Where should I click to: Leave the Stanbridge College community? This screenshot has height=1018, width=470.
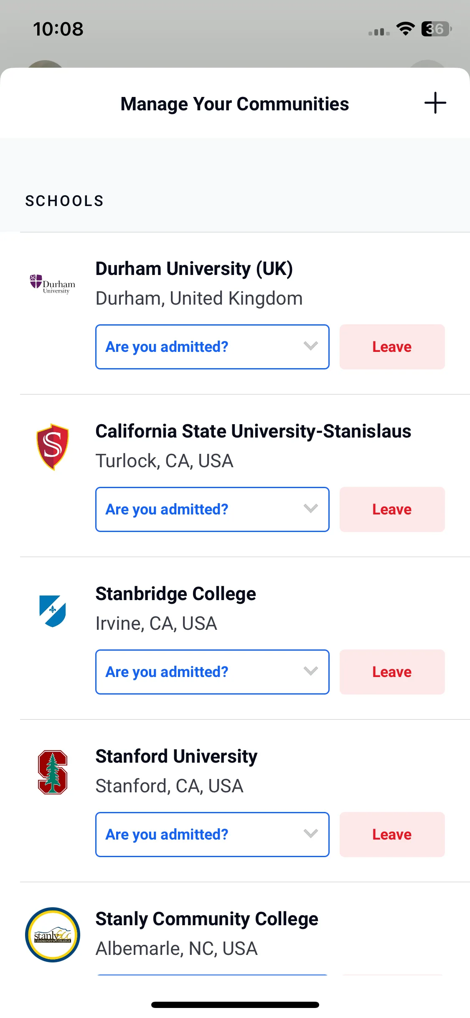pyautogui.click(x=392, y=672)
